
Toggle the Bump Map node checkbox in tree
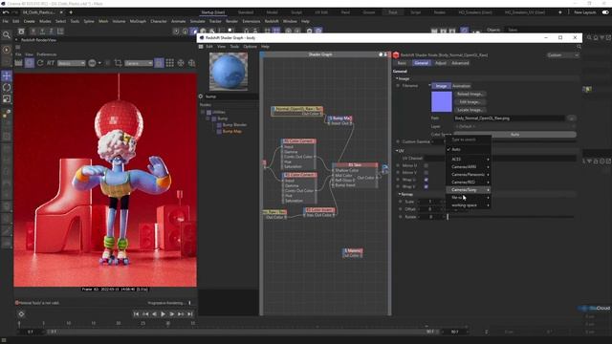pos(219,132)
